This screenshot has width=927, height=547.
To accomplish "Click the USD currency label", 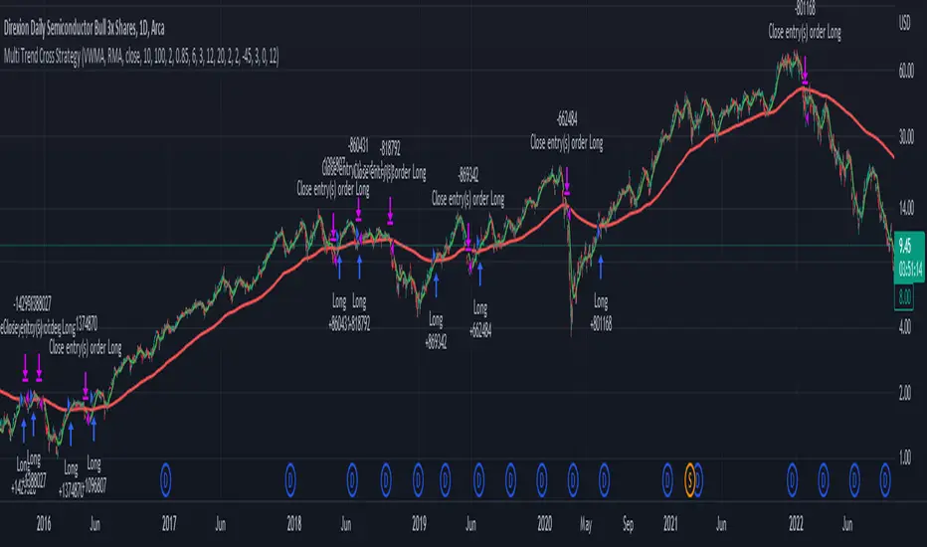I will [x=904, y=24].
